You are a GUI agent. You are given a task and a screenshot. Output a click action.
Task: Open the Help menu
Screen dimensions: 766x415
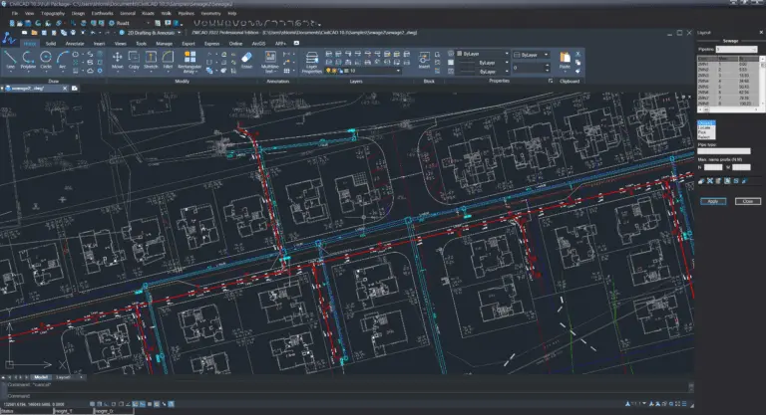(x=232, y=14)
